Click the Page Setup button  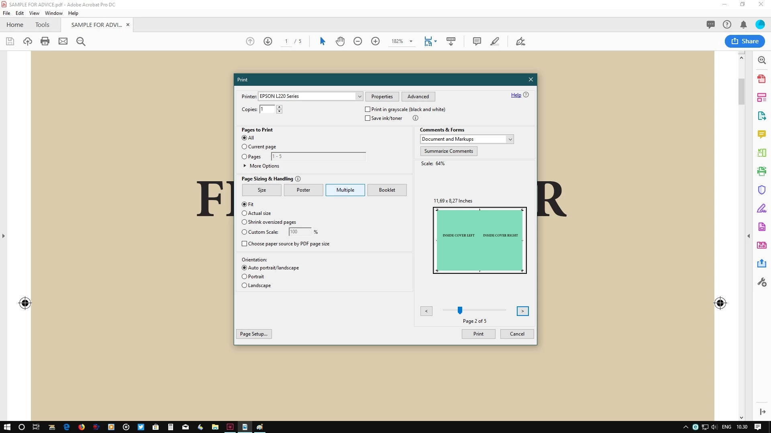(254, 334)
